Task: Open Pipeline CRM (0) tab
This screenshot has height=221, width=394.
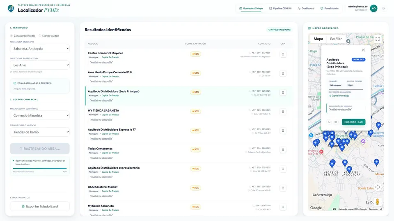Action: 280,8
